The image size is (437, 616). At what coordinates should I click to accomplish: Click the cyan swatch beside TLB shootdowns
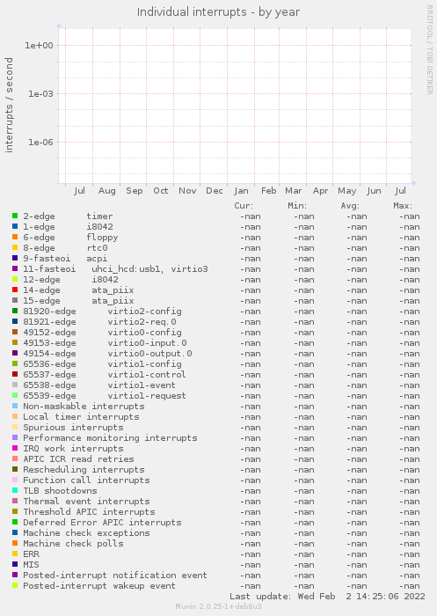coord(15,490)
